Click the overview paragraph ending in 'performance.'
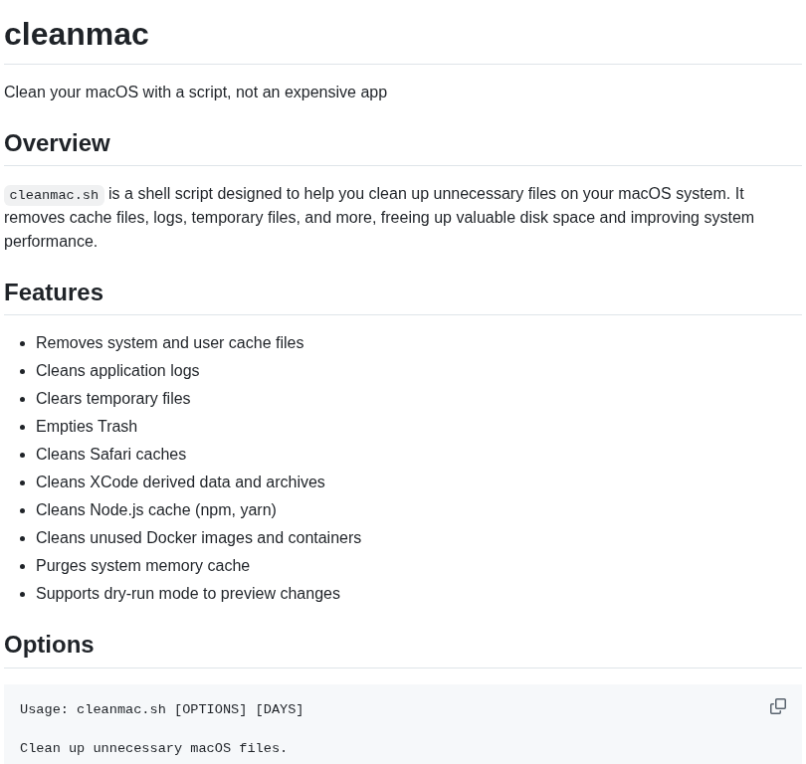 pos(379,217)
